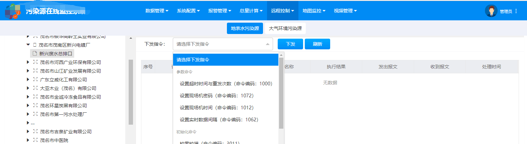The width and height of the screenshot is (527, 144).
Task: Open the three-dot menu beside 管理员
Action: 516,11
